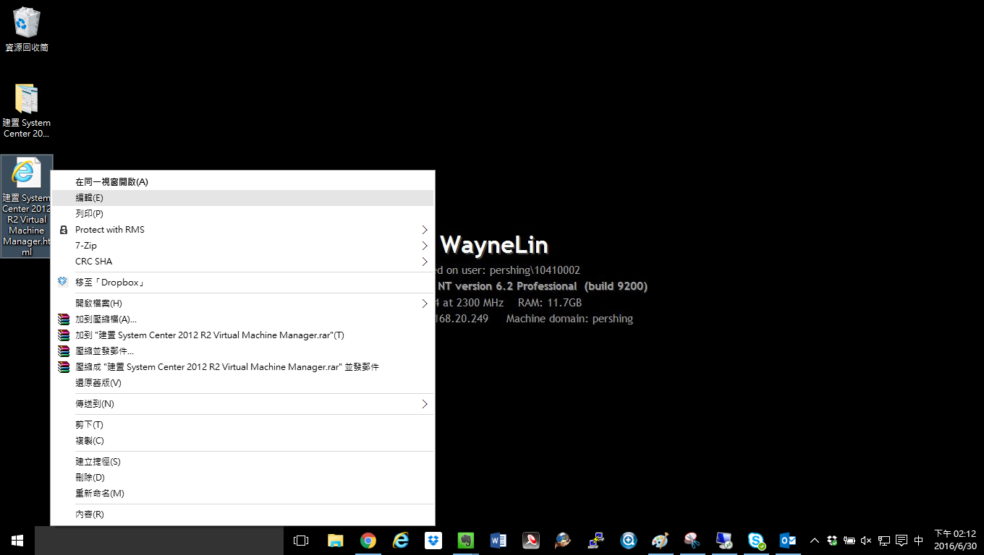
Task: Choose 列印(P) in the context menu
Action: click(242, 214)
